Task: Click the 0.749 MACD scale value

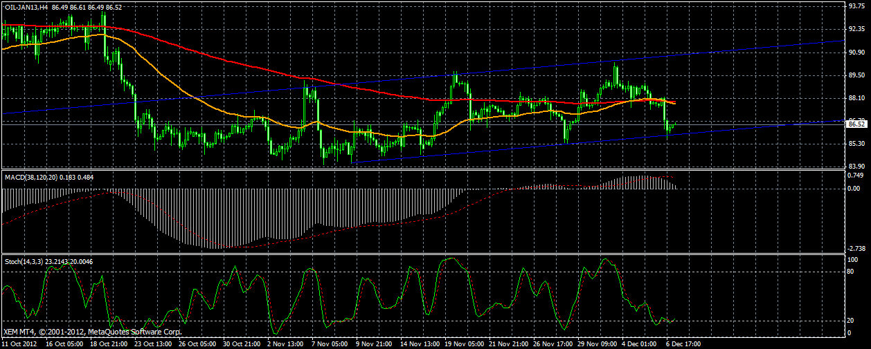Action: click(x=856, y=176)
